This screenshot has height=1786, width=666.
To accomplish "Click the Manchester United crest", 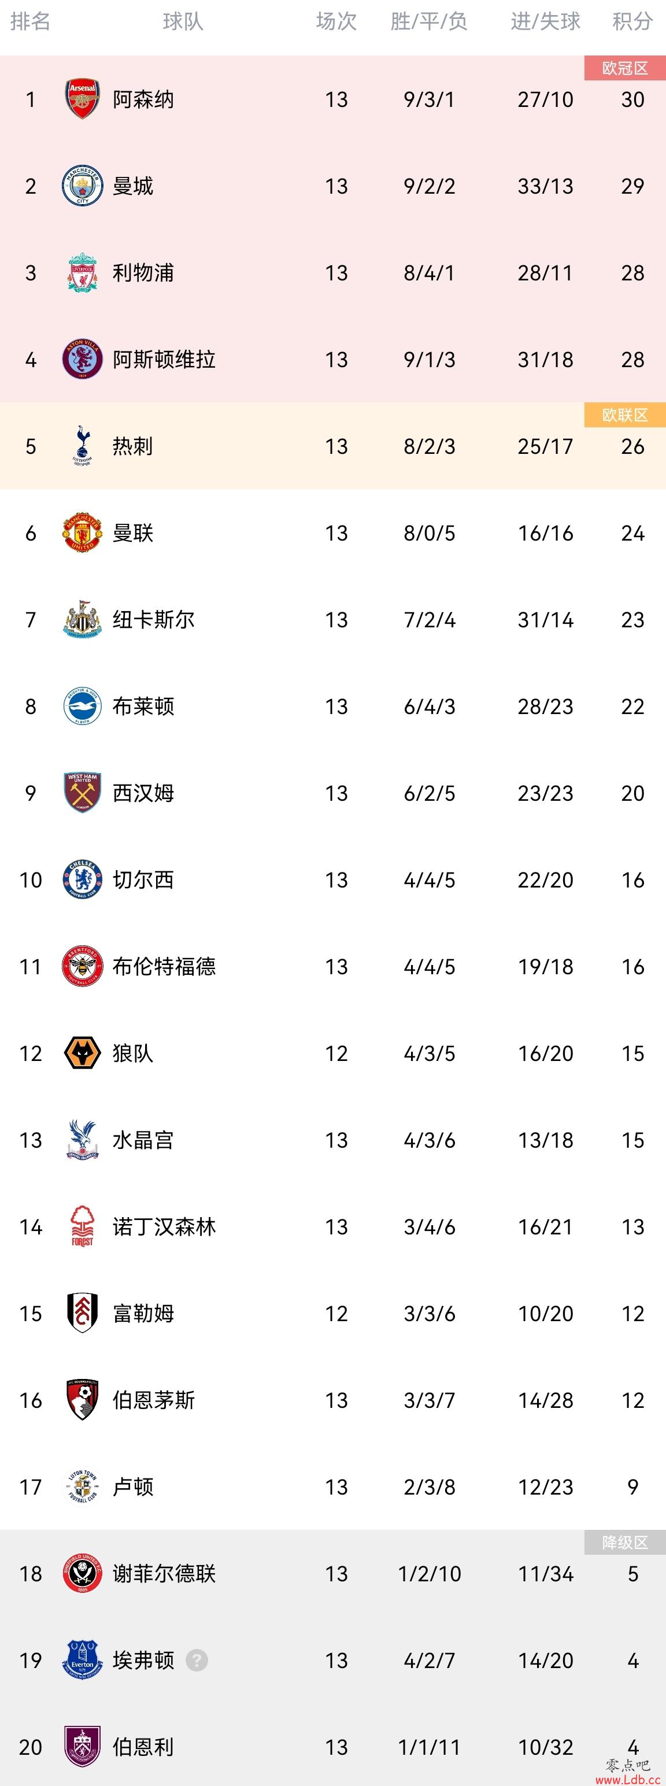I will pyautogui.click(x=83, y=533).
